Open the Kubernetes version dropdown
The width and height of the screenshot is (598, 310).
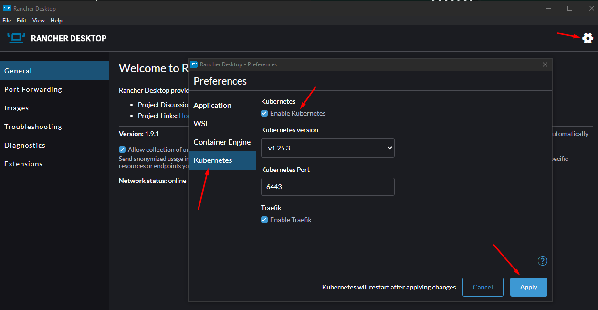click(327, 148)
